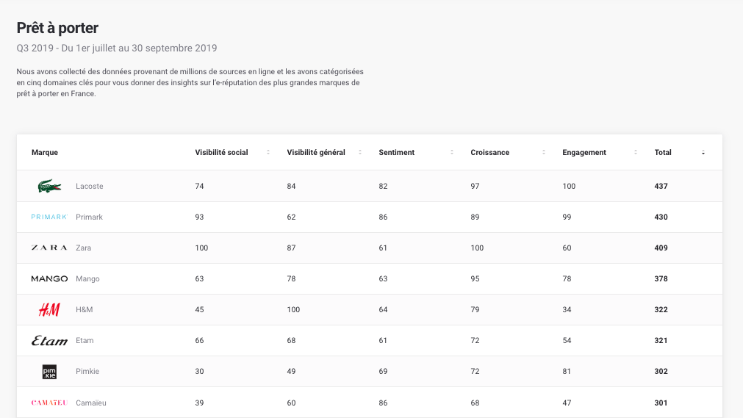
Task: Select Zara's Visibilité social value 100
Action: tap(201, 248)
